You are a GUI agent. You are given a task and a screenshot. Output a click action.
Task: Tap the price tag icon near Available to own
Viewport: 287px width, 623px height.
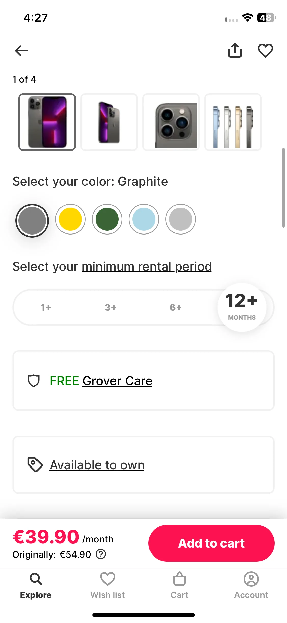(x=35, y=464)
